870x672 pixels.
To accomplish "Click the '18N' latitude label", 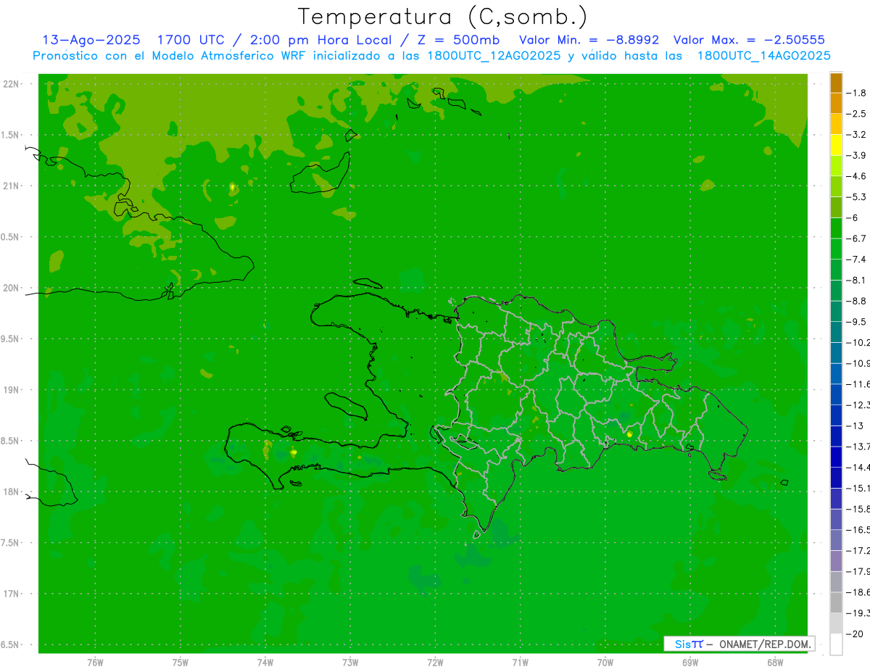I will 12,492.
